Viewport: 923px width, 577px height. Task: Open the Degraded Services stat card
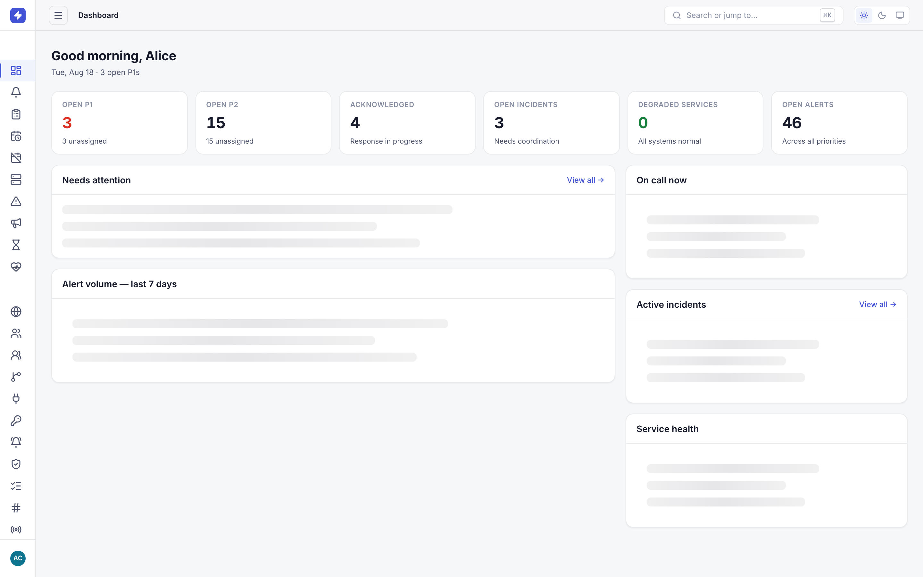coord(695,123)
